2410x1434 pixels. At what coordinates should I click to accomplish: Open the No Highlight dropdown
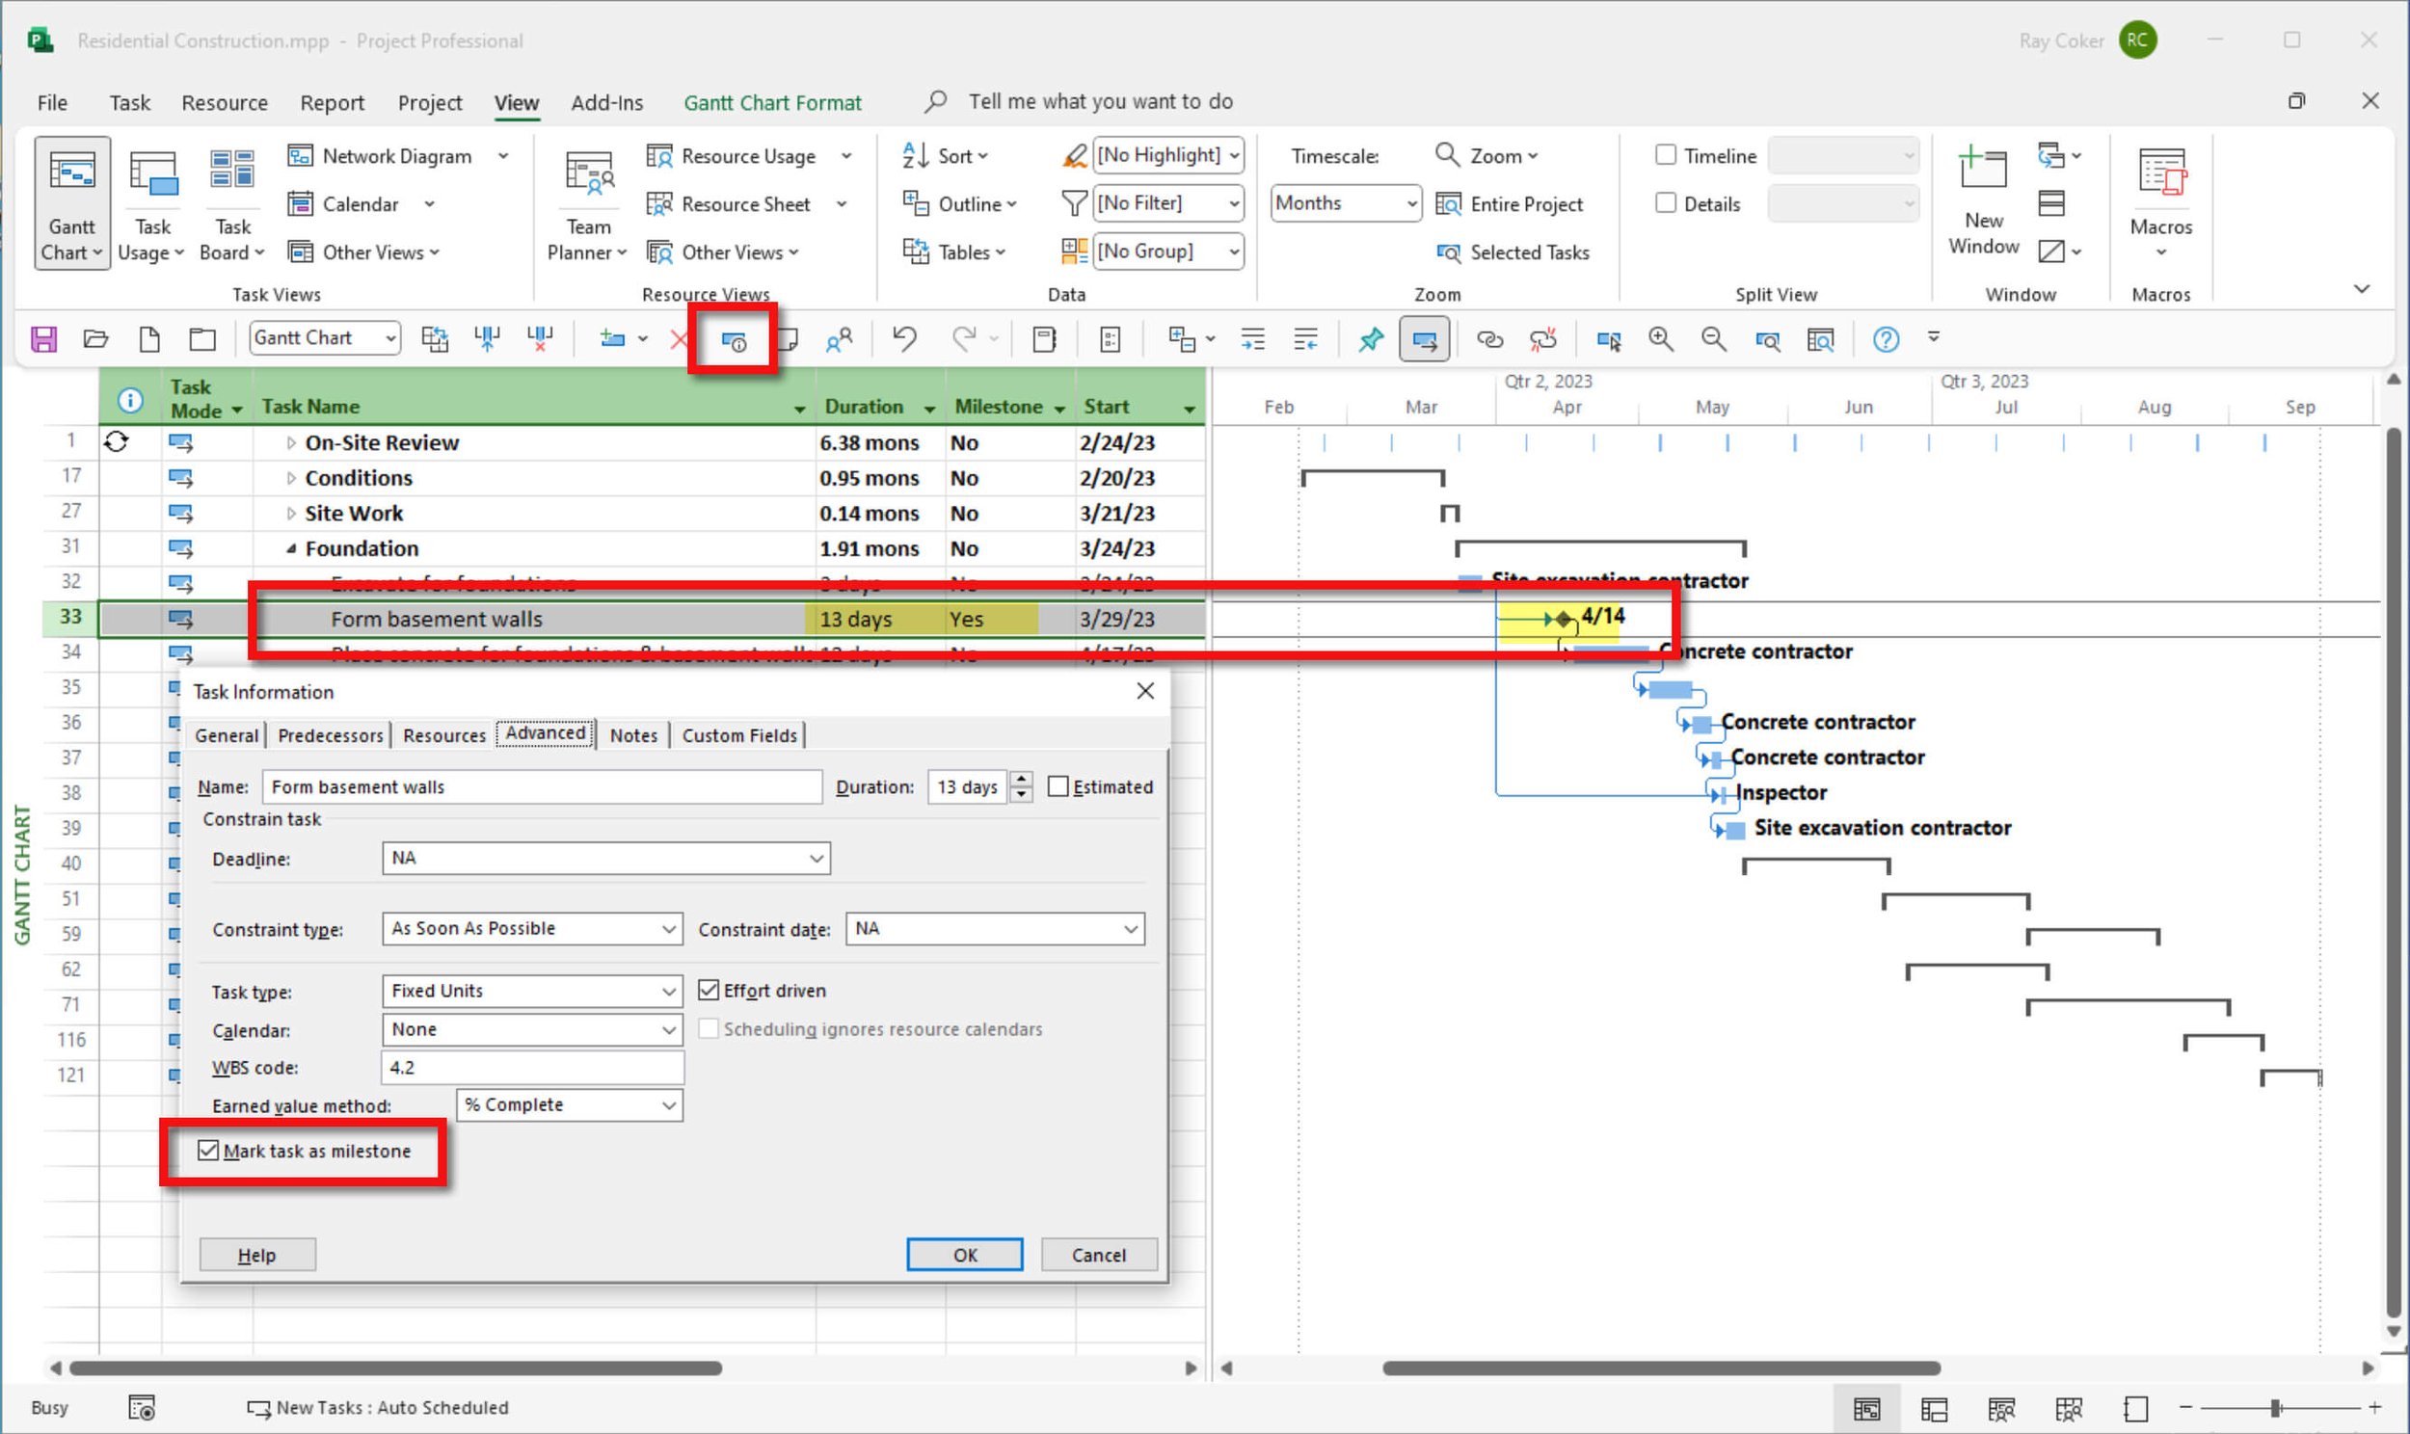[x=1234, y=154]
